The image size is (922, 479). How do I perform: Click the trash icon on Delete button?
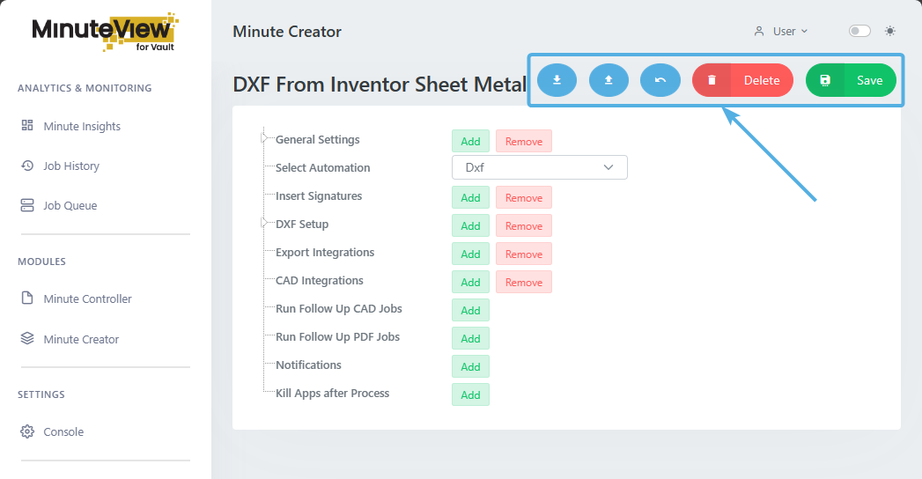pos(712,80)
